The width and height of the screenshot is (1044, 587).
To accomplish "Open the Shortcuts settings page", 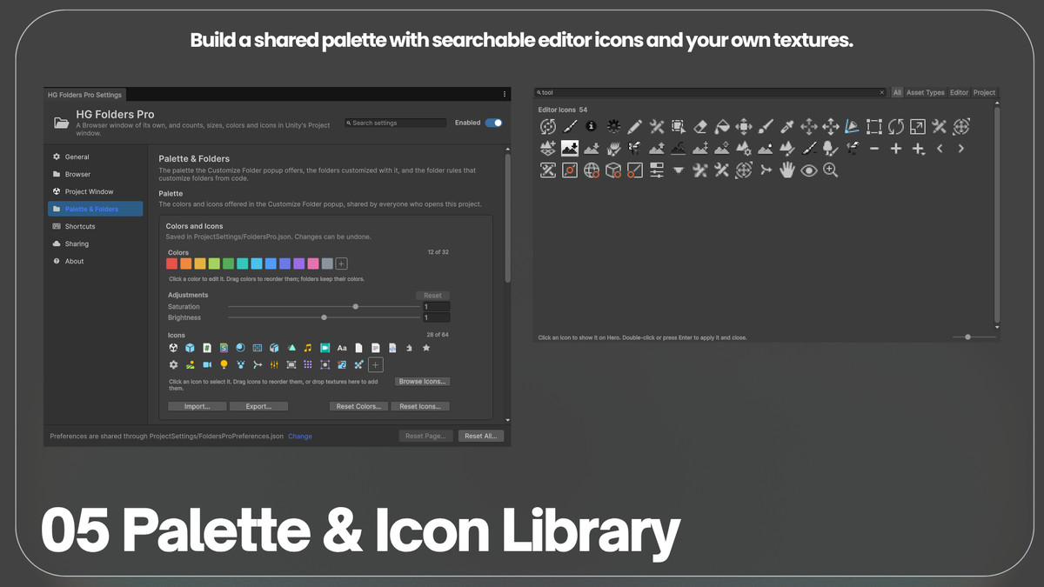I will tap(95, 226).
